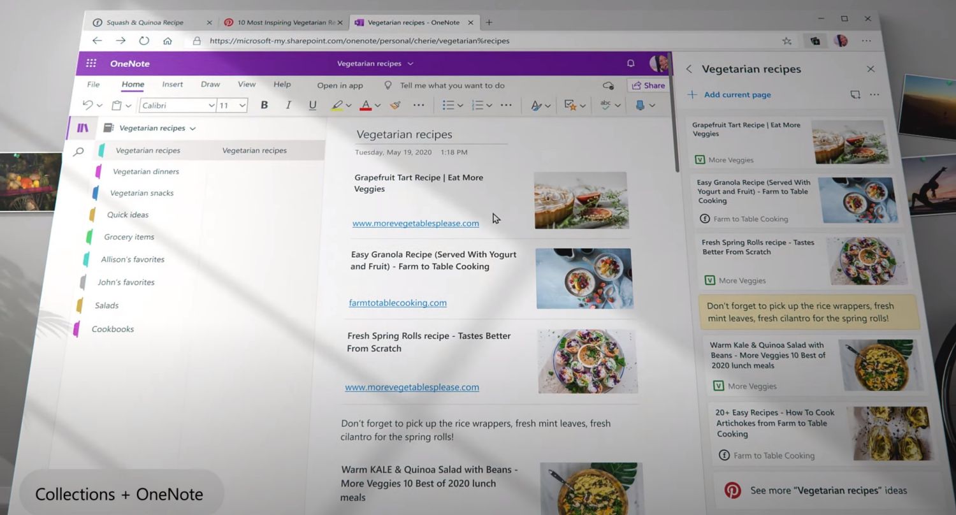Image resolution: width=956 pixels, height=515 pixels.
Task: Expand the Paste options arrow
Action: (128, 106)
